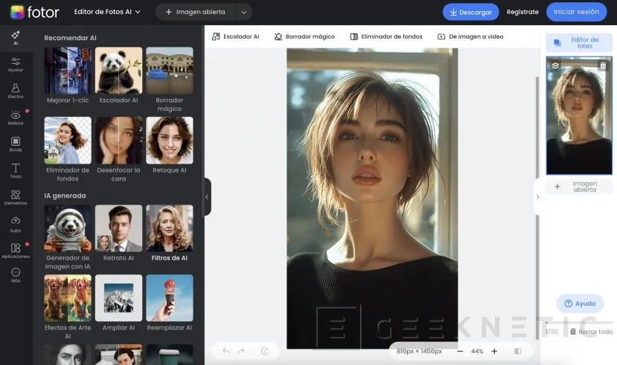Image resolution: width=617 pixels, height=365 pixels.
Task: Collapse the right batch panel
Action: [537, 197]
